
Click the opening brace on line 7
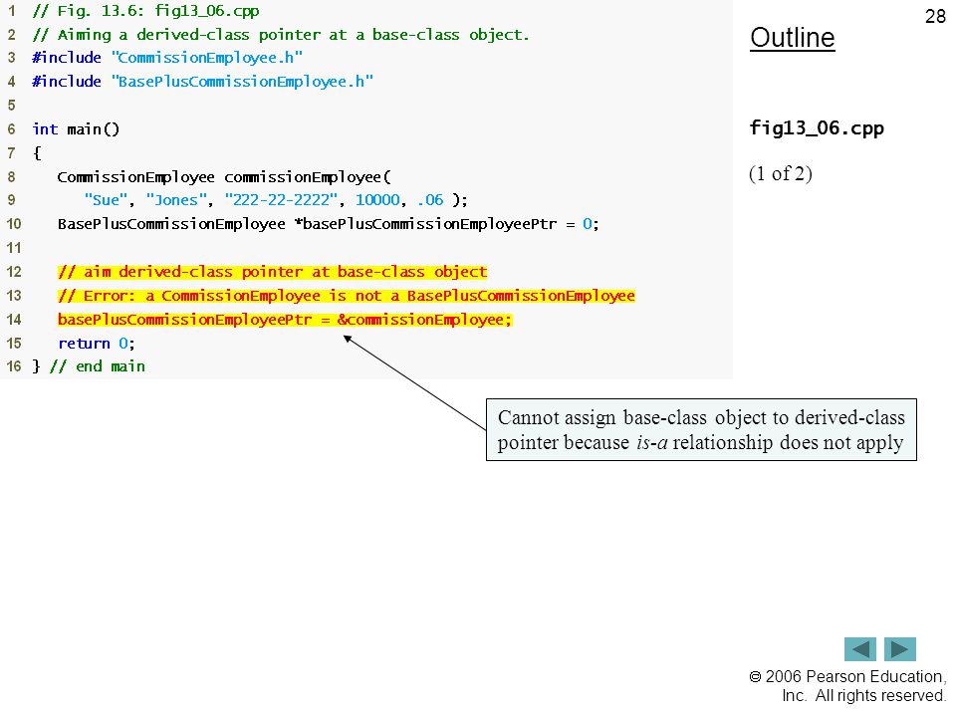pos(37,153)
